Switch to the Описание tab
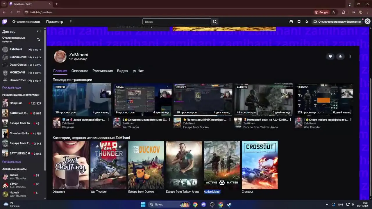The width and height of the screenshot is (372, 209). coord(80,71)
